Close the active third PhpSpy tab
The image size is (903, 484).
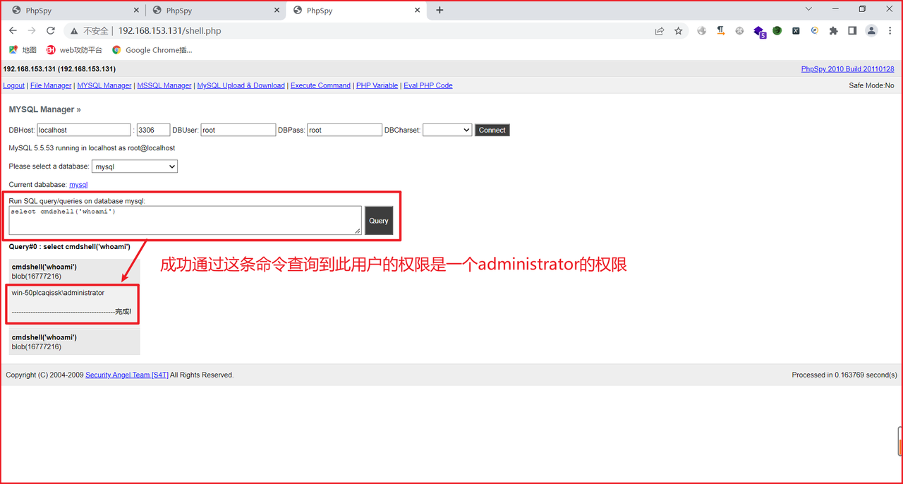[418, 11]
